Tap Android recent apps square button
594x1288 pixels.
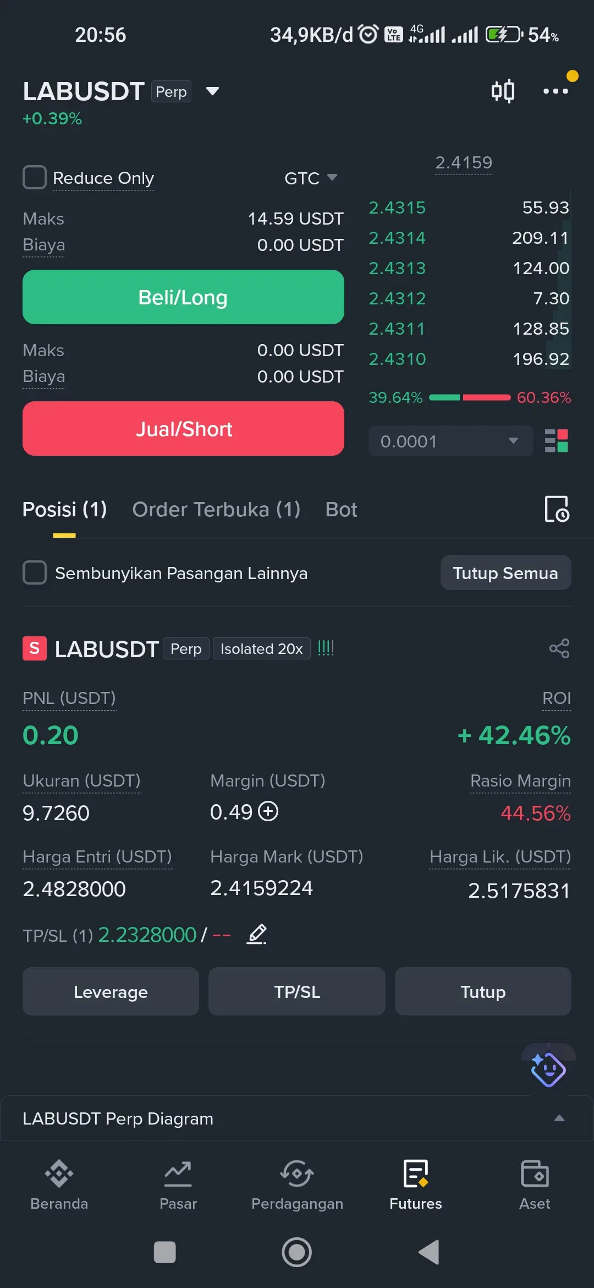[164, 1252]
